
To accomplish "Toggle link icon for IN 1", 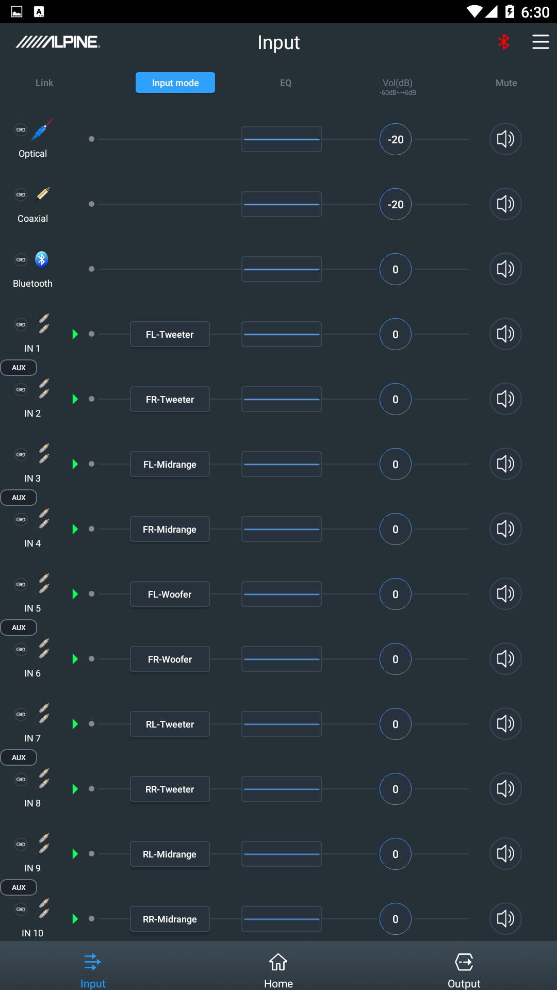I will [x=21, y=324].
